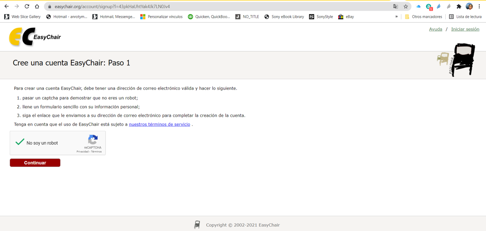Click the EasyChair logo
The image size is (486, 231).
click(x=35, y=37)
